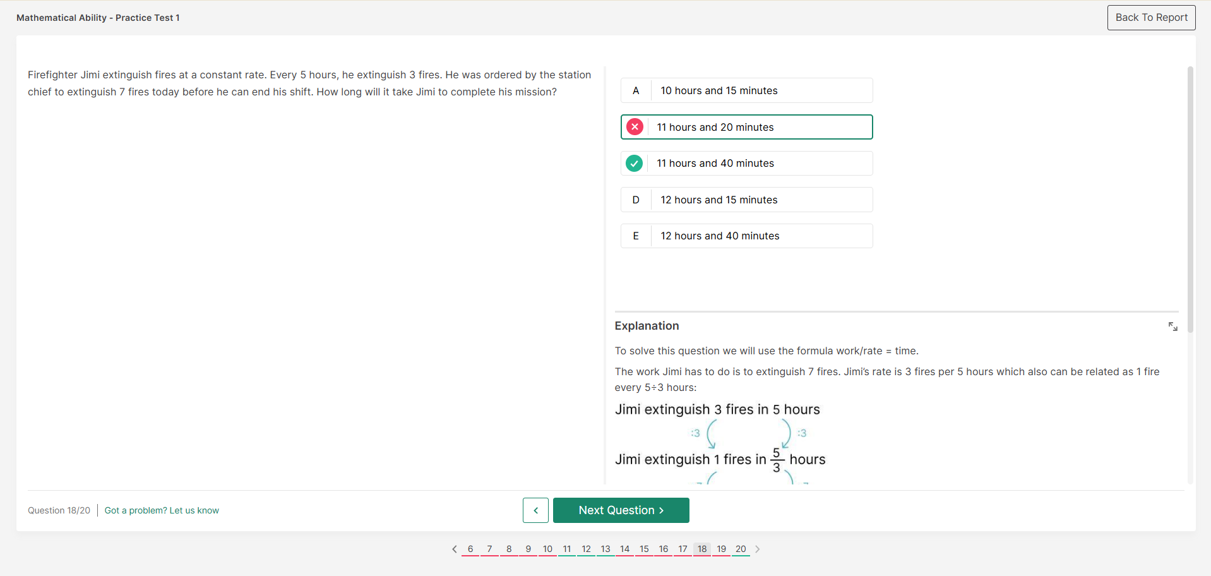Select answer D: 12 hours and 15 minutes
Image resolution: width=1211 pixels, height=576 pixels.
[x=746, y=200]
